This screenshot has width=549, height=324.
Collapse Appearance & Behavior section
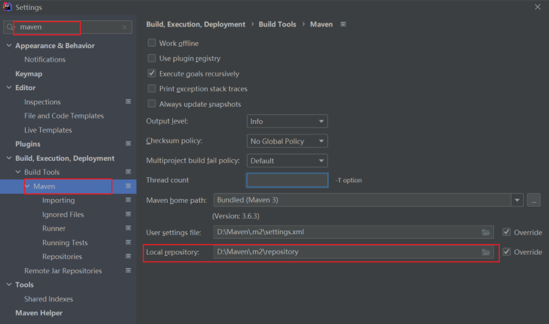9,46
